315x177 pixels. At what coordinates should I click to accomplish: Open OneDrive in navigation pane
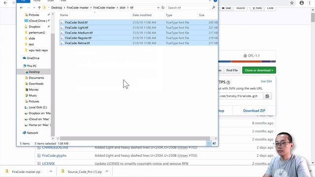33,58
